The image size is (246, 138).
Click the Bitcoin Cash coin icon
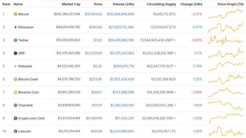tap(16, 79)
